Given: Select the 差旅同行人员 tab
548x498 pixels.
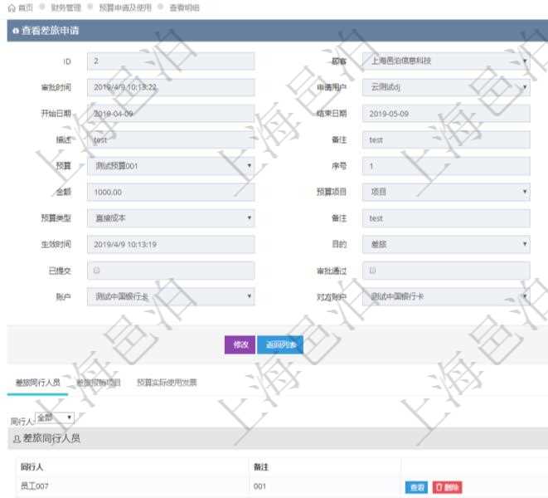Looking at the screenshot, I should (x=38, y=383).
